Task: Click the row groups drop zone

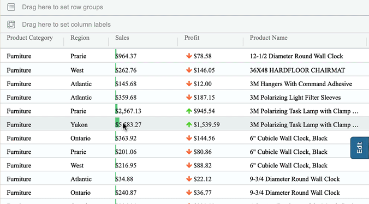Action: click(x=184, y=7)
